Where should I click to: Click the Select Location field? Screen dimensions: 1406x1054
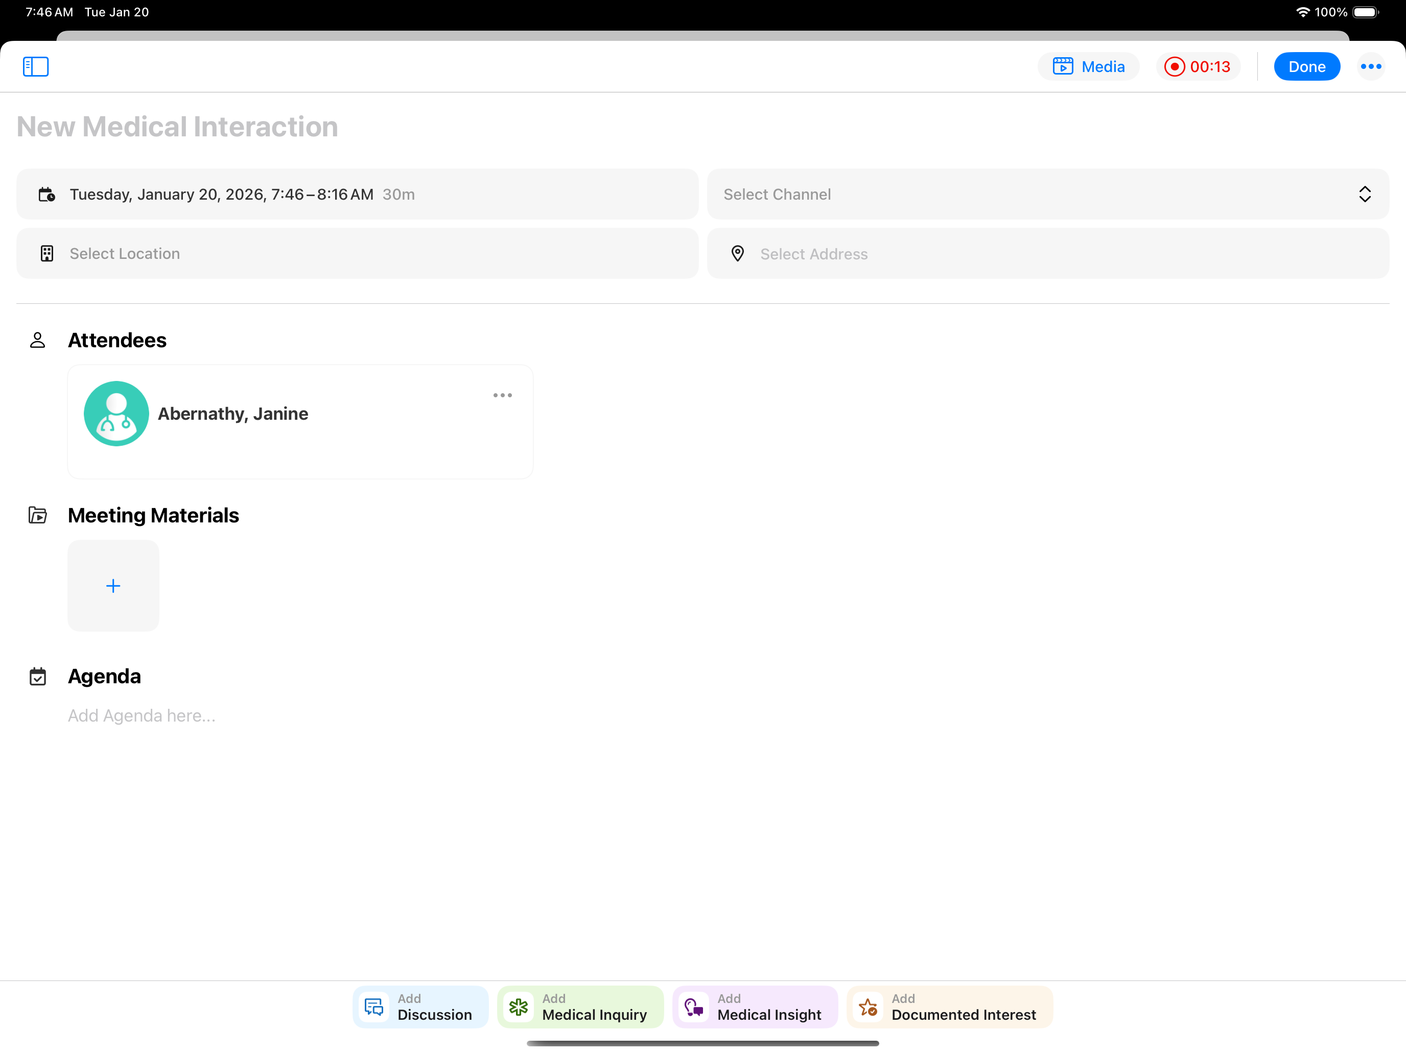[356, 253]
